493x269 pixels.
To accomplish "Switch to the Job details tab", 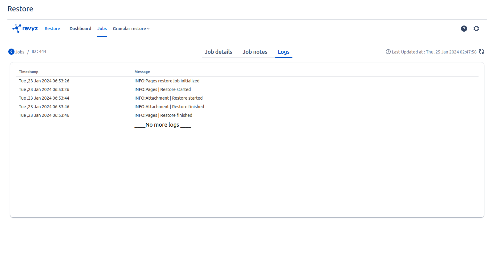I will [218, 52].
